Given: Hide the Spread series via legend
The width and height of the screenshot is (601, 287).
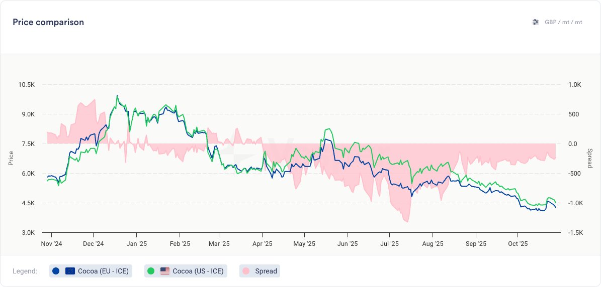Looking at the screenshot, I should click(x=266, y=271).
